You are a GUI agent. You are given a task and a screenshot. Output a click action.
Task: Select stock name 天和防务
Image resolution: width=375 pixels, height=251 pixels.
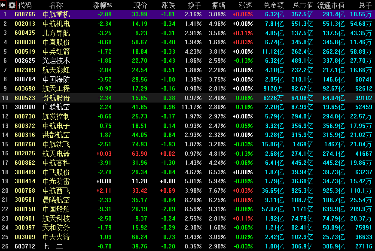coord(56,227)
